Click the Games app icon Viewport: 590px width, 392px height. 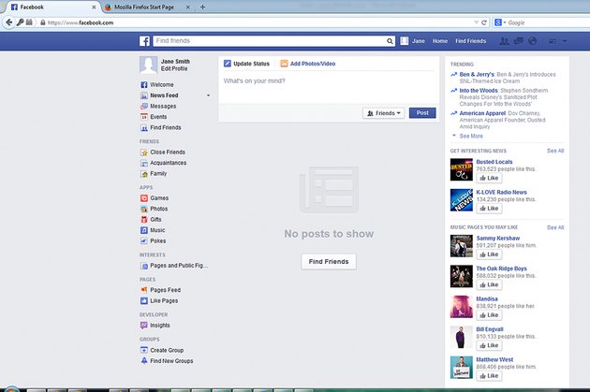[143, 198]
